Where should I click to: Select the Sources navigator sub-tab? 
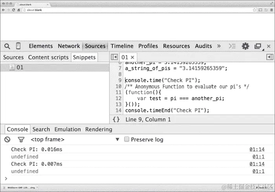(x=13, y=57)
